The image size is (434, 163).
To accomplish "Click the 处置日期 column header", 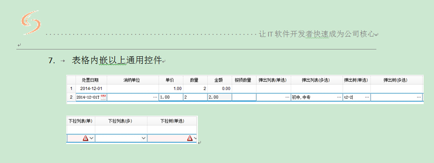I will pos(91,80).
